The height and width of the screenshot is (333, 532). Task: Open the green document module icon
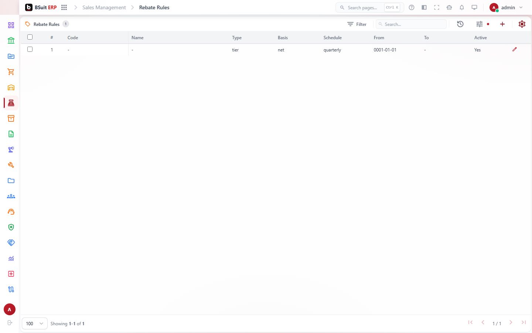[11, 134]
